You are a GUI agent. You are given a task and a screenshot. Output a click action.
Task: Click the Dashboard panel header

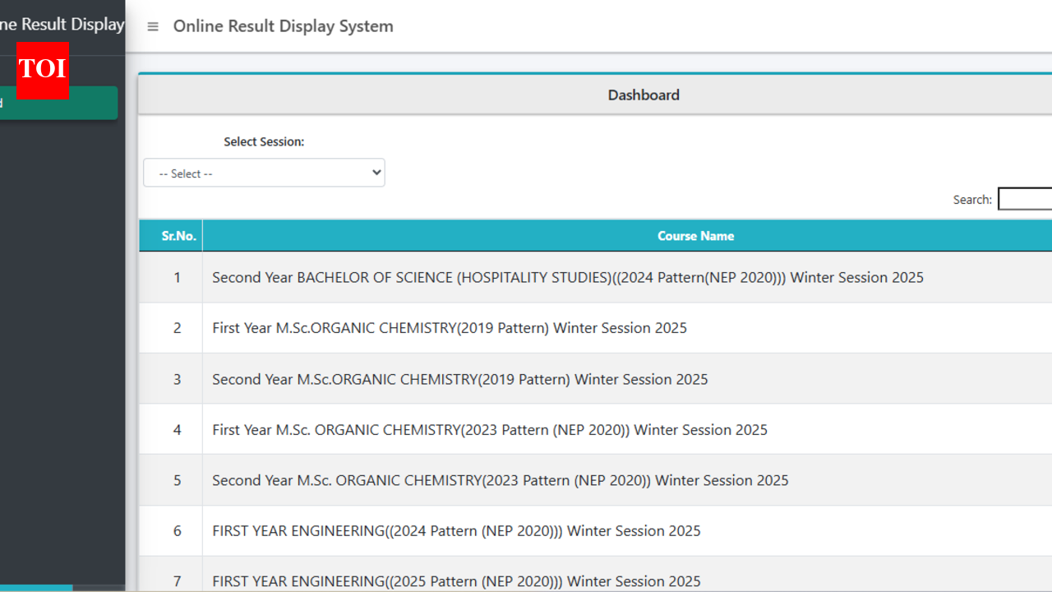[x=644, y=95]
